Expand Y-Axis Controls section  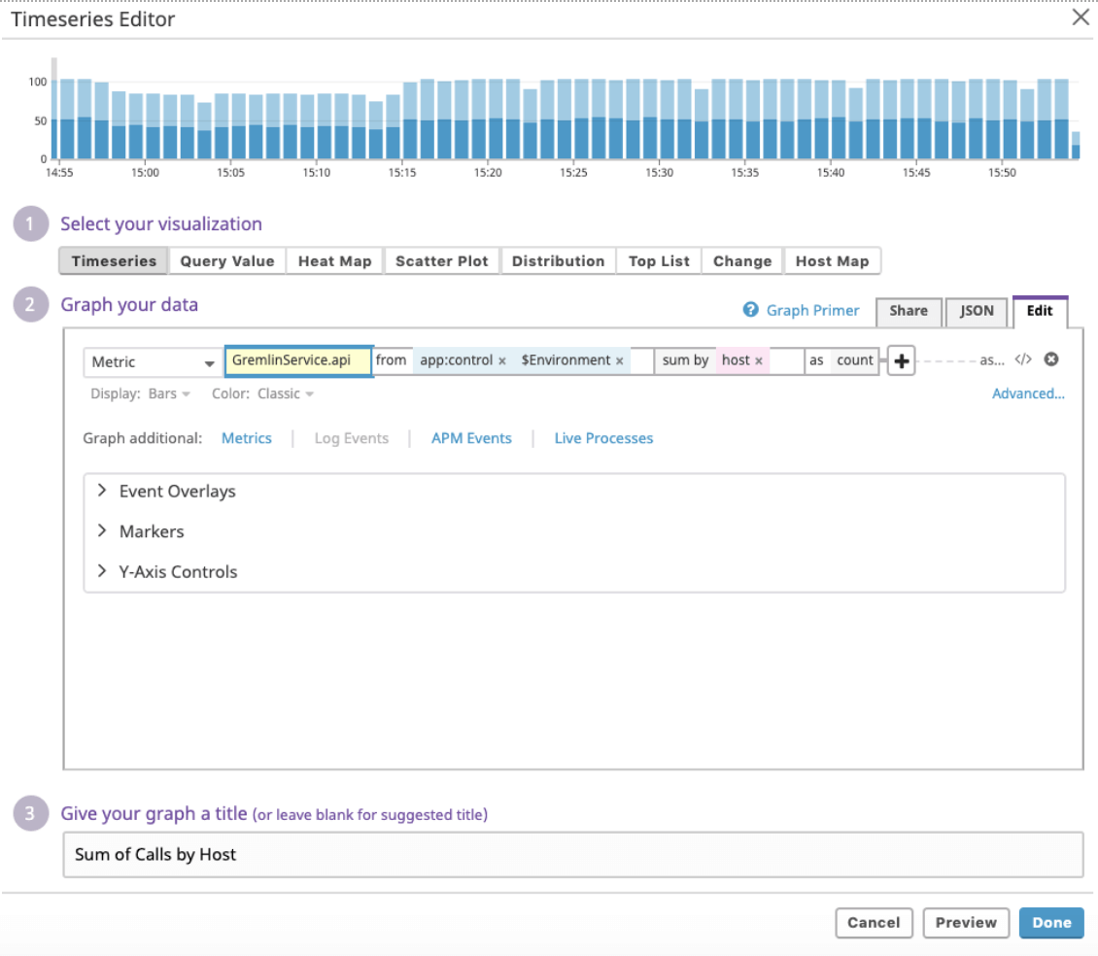tap(168, 571)
